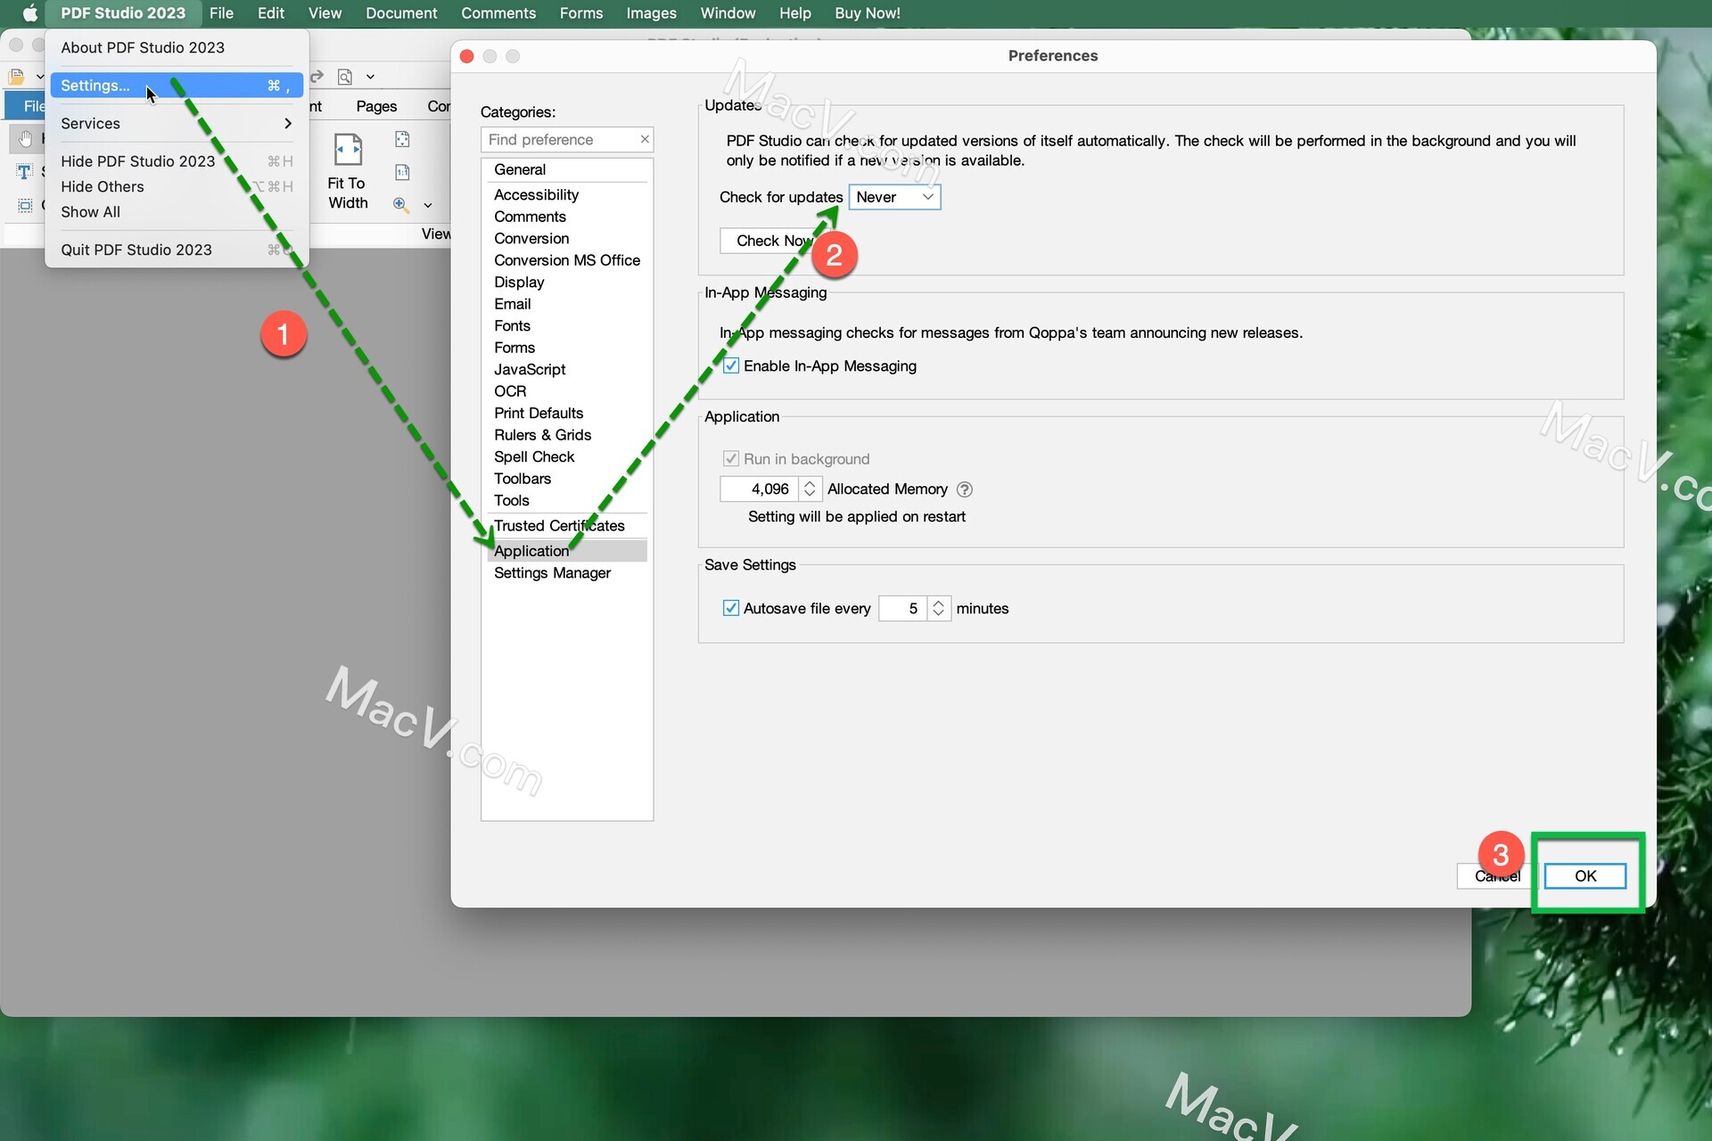1712x1141 pixels.
Task: Select the Text Select tool icon
Action: tap(24, 171)
